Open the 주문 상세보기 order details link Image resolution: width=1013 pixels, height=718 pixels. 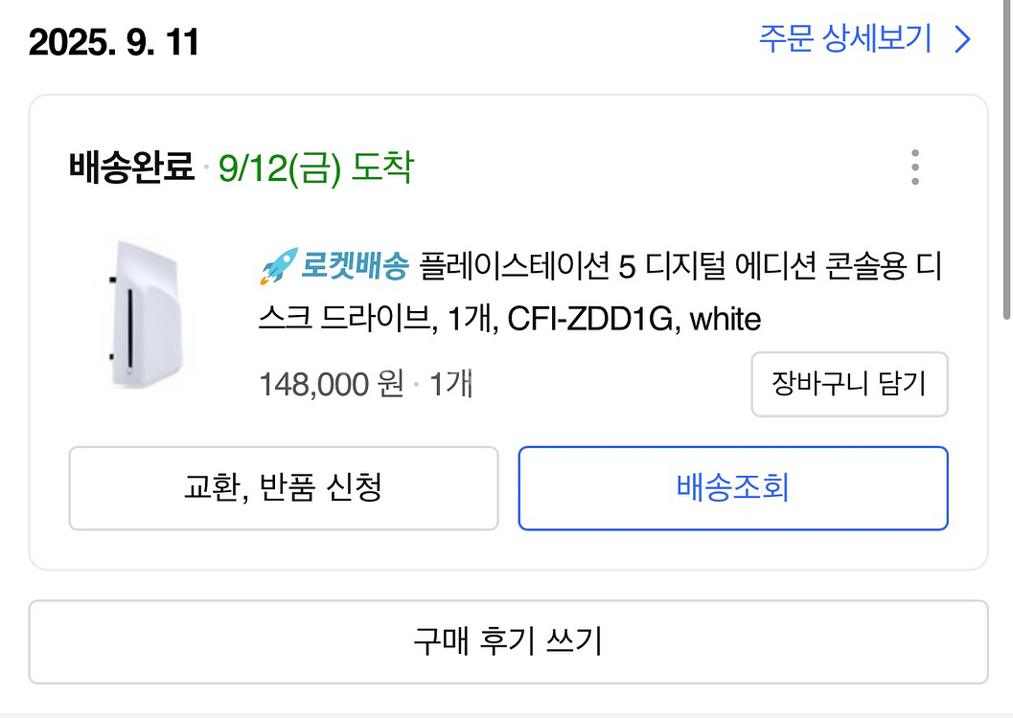(844, 39)
